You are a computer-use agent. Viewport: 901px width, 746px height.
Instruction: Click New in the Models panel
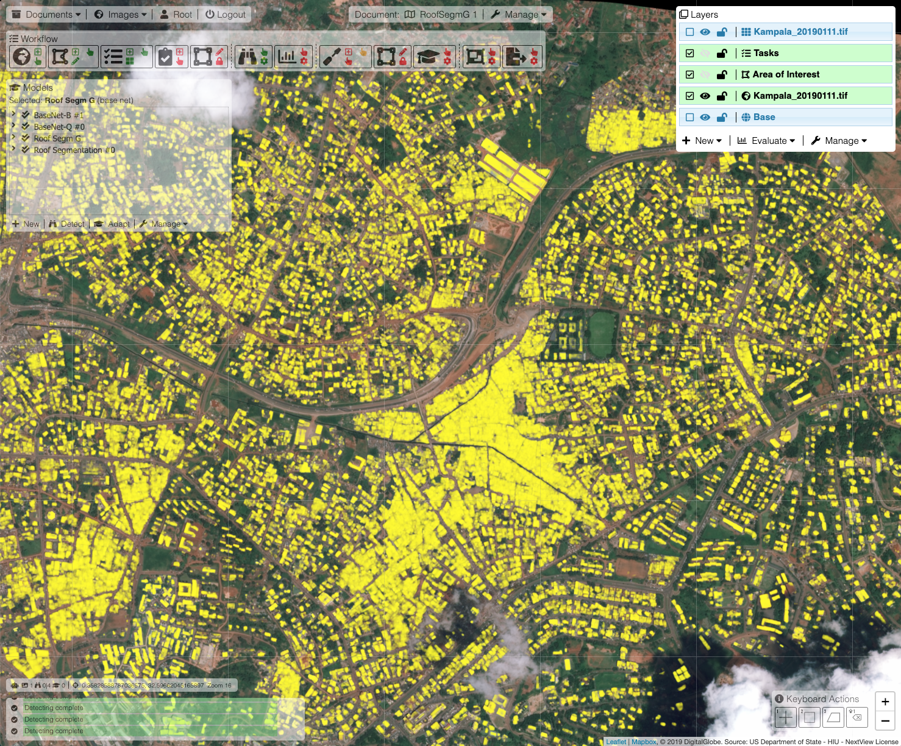coord(26,224)
